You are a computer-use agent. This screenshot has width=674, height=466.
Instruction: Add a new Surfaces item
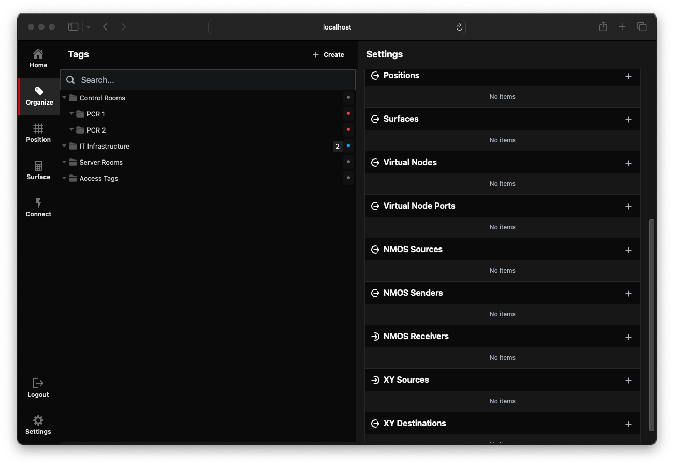tap(628, 120)
